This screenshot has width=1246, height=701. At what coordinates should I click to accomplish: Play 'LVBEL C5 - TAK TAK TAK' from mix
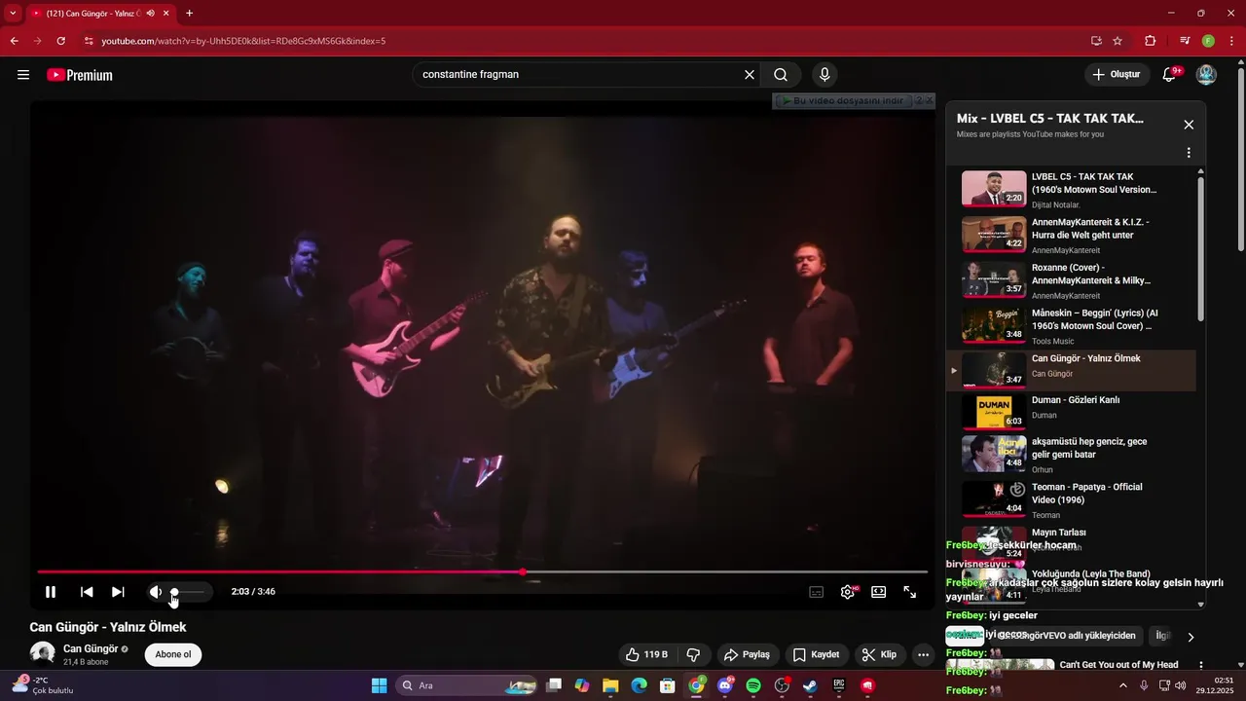click(x=1071, y=189)
